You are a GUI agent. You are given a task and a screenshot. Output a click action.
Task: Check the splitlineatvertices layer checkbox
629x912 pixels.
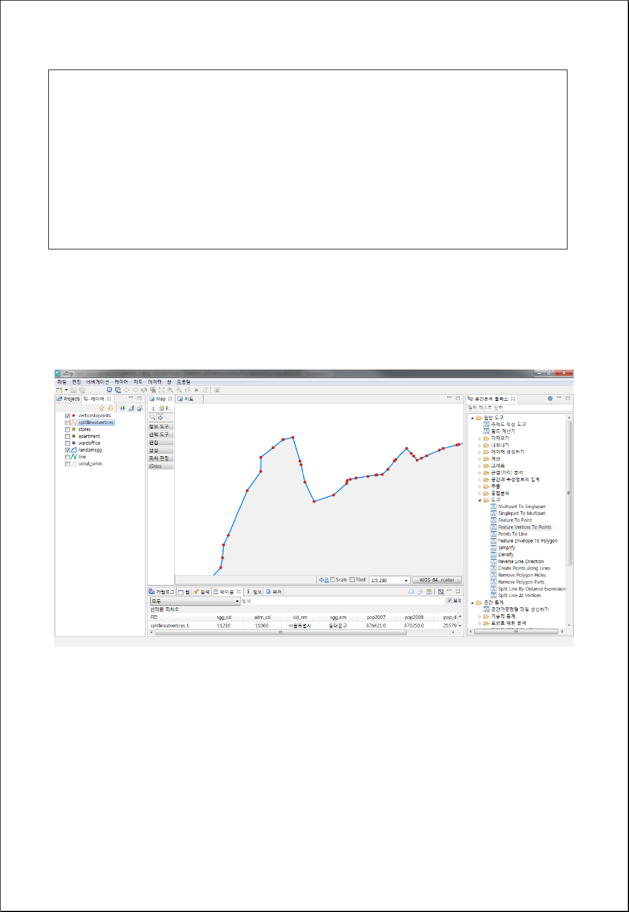click(x=67, y=422)
